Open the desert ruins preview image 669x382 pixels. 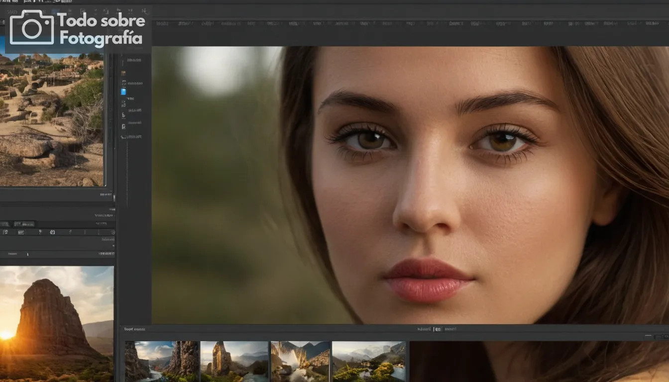52,118
